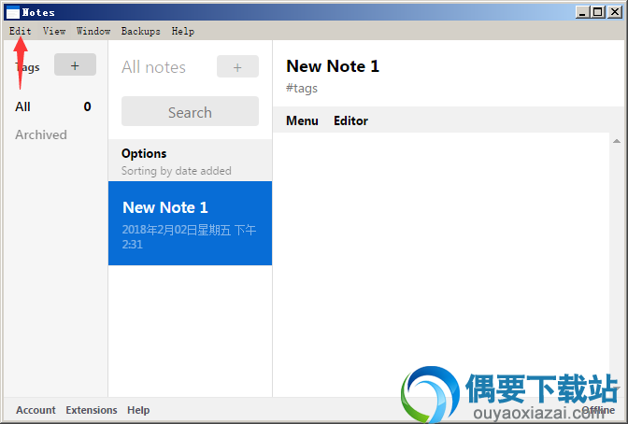This screenshot has width=628, height=424.
Task: Minimize the Notes window
Action: (583, 12)
